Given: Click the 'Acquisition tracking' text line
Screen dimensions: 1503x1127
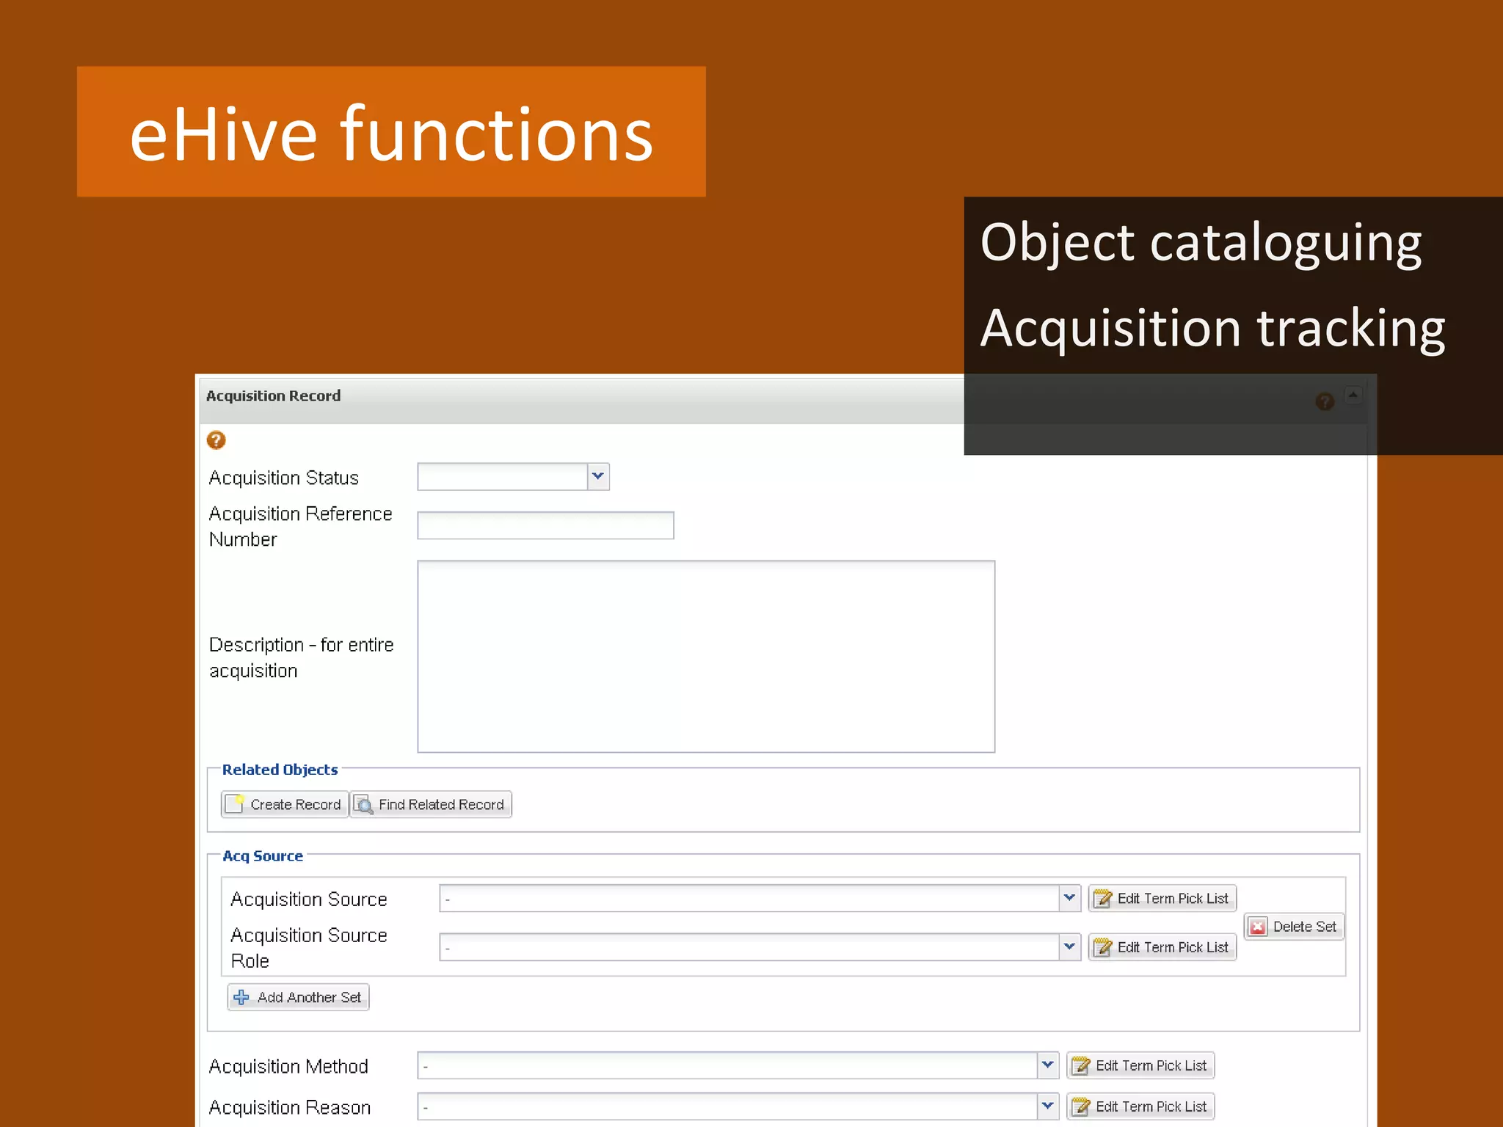Looking at the screenshot, I should click(x=1212, y=328).
